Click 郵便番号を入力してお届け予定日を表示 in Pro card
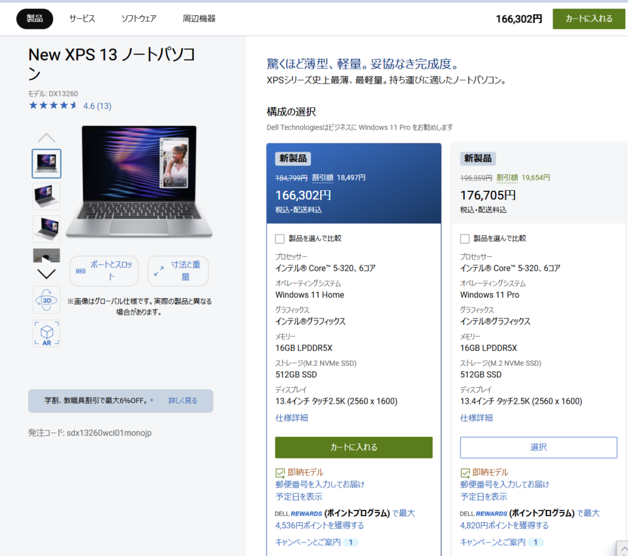 click(x=504, y=490)
